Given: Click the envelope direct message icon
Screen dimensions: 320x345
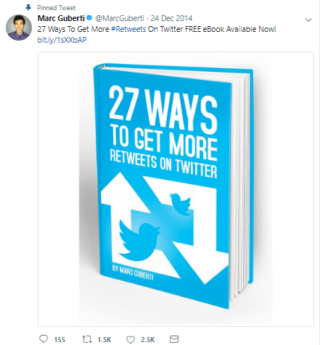Looking at the screenshot, I should [174, 339].
